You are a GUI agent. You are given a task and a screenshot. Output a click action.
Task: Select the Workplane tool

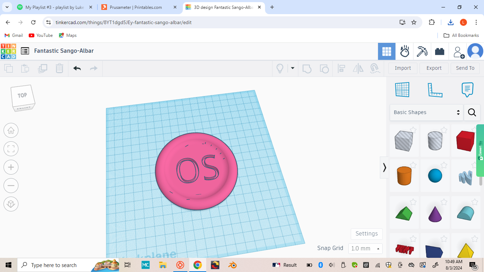[x=402, y=90]
